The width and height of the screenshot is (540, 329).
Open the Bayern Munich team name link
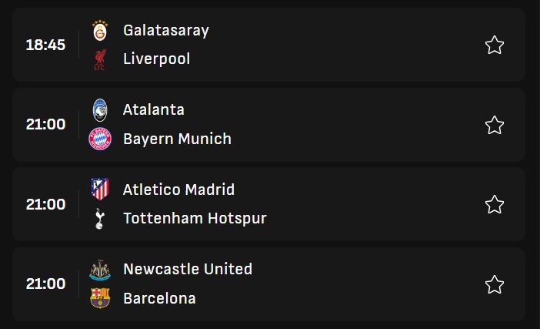click(x=177, y=139)
